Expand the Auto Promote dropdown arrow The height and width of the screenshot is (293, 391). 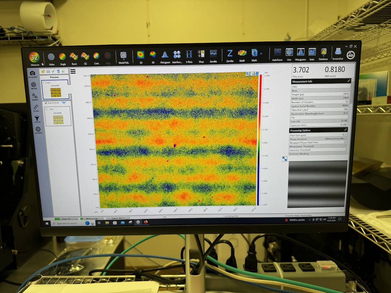[x=64, y=103]
